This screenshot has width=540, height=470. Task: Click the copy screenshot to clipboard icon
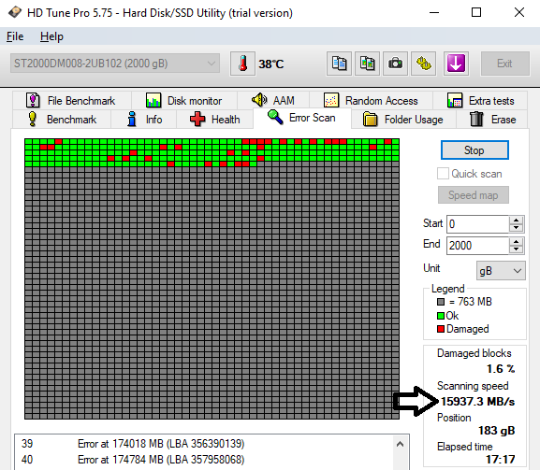(368, 64)
